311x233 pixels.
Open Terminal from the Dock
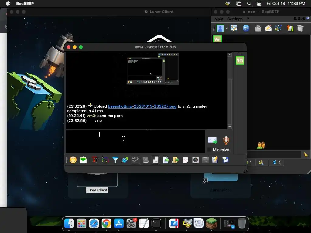pos(156,224)
